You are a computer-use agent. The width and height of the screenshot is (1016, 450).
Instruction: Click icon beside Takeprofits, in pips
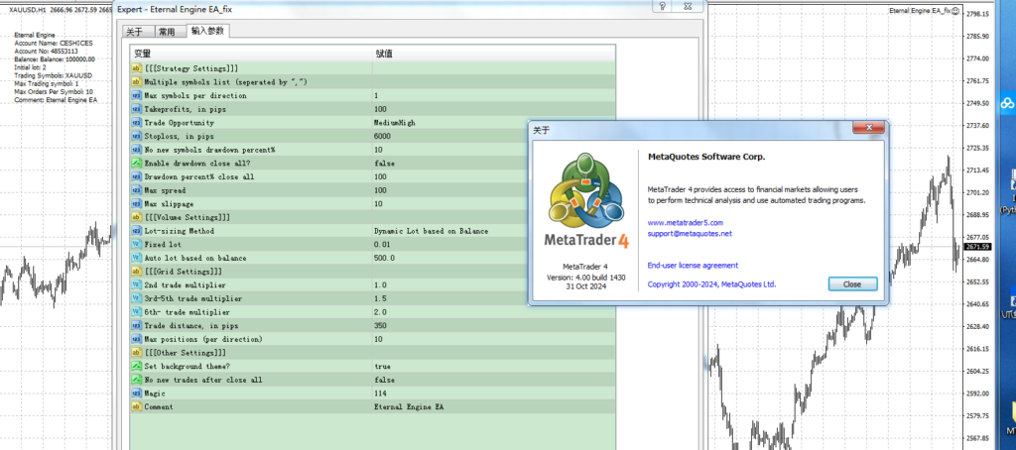pos(136,109)
